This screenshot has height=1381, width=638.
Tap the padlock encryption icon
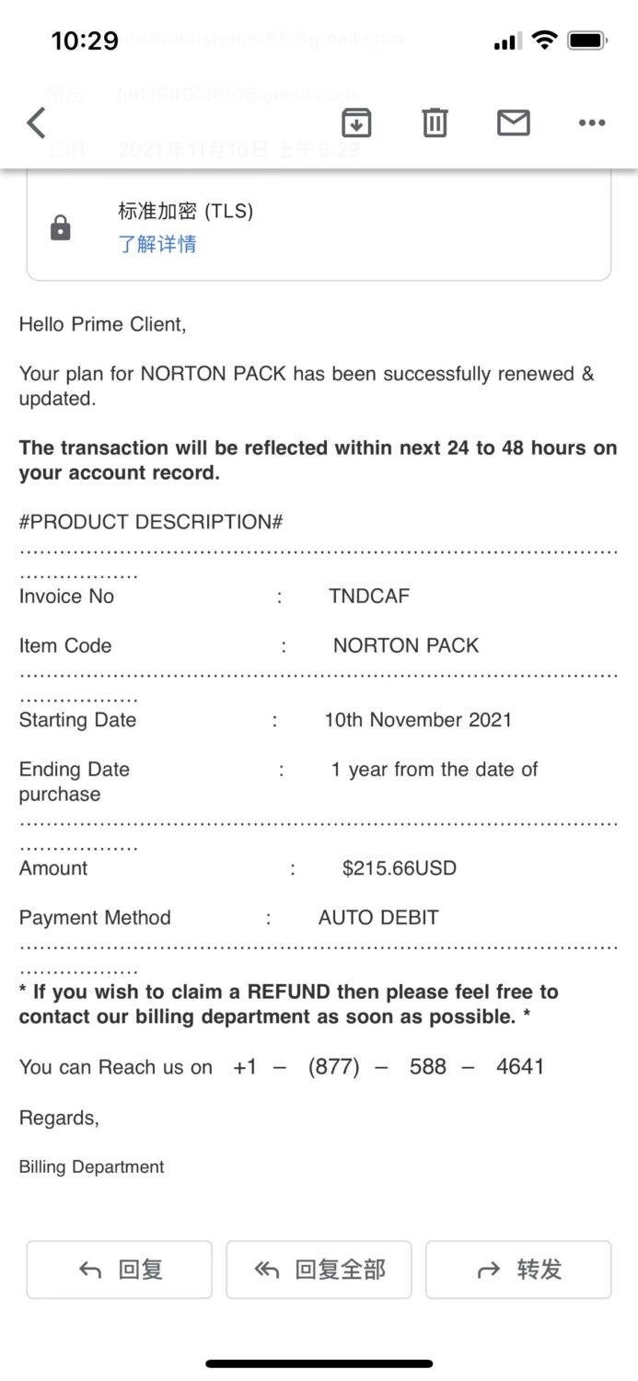pos(61,227)
